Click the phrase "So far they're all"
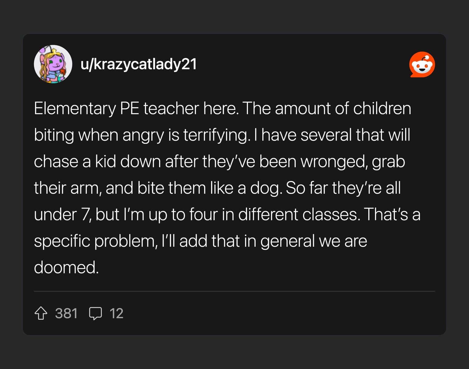This screenshot has height=369, width=469. 343,188
